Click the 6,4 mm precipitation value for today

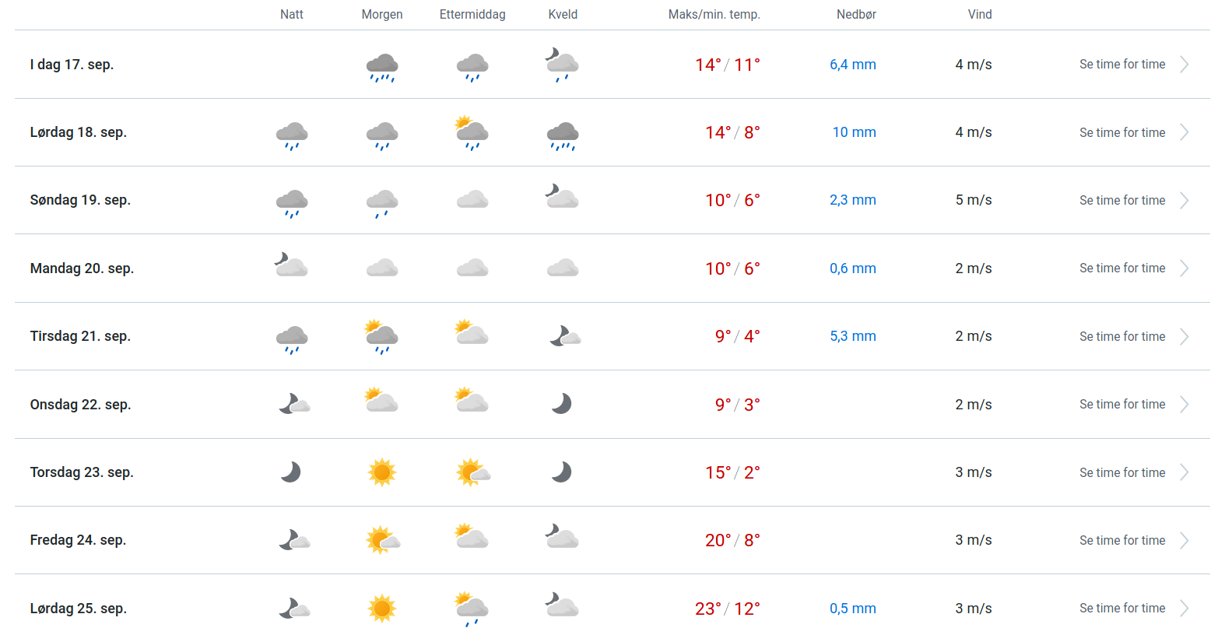click(x=852, y=65)
